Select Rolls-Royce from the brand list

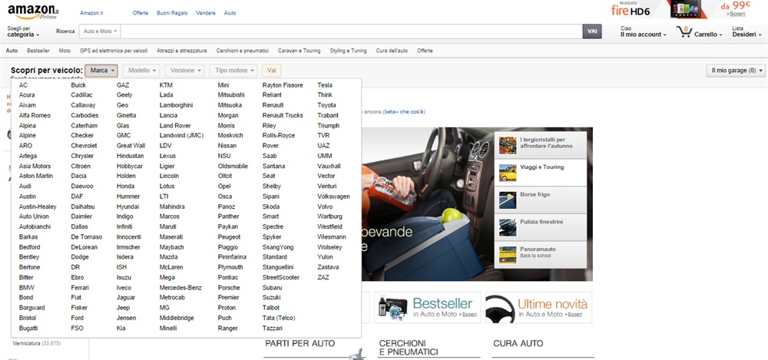pos(279,136)
